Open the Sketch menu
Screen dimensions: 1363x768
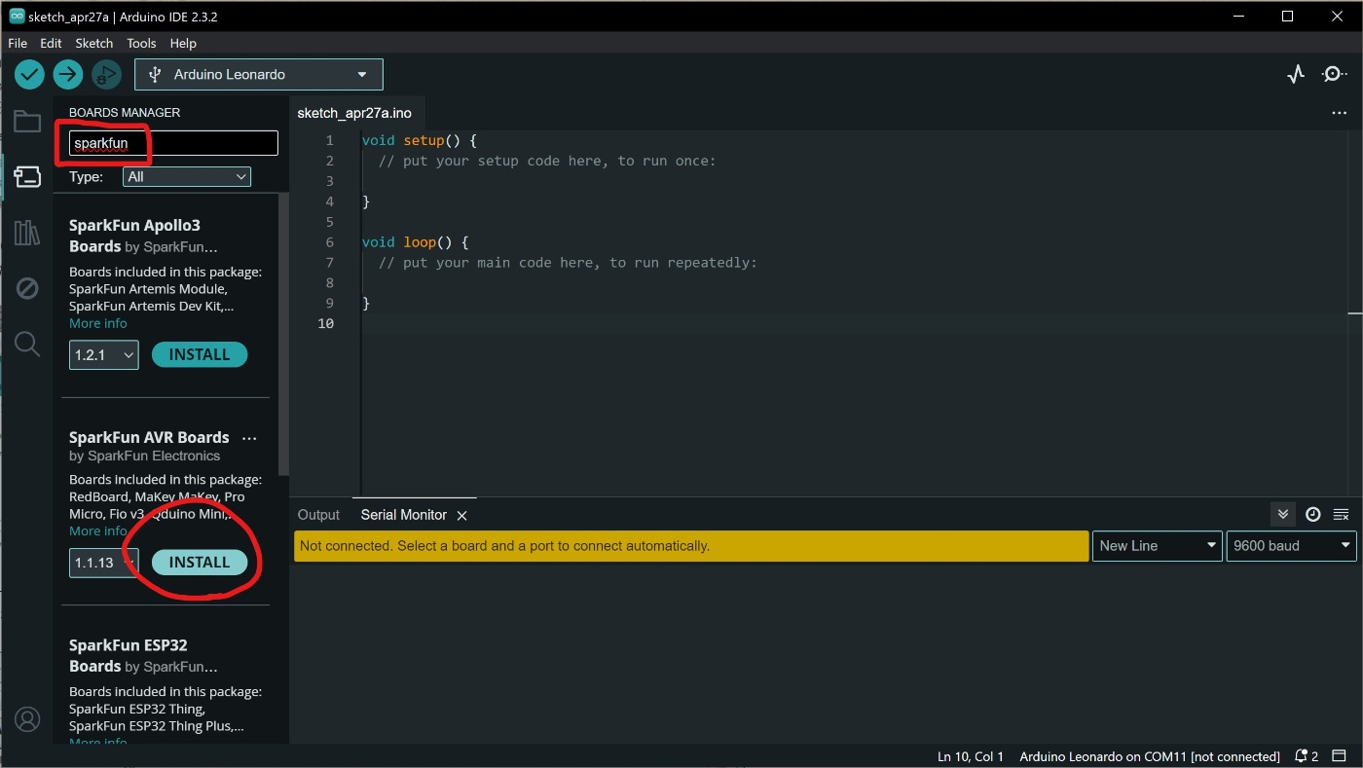94,43
